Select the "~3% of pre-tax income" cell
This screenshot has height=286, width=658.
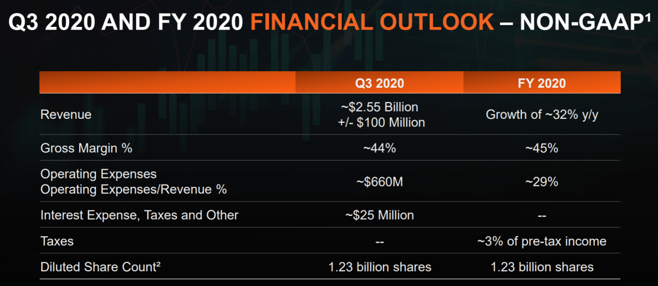click(x=542, y=241)
